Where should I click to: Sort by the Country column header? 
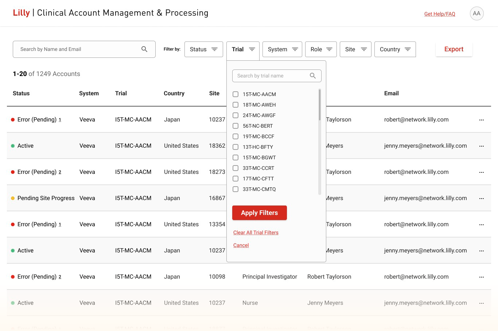pyautogui.click(x=174, y=93)
